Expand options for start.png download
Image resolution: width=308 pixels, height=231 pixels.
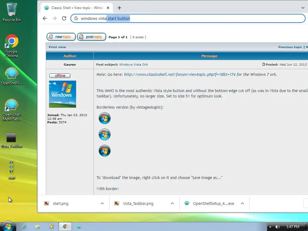pos(102,204)
